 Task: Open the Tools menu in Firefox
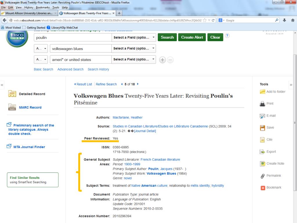[56, 7]
